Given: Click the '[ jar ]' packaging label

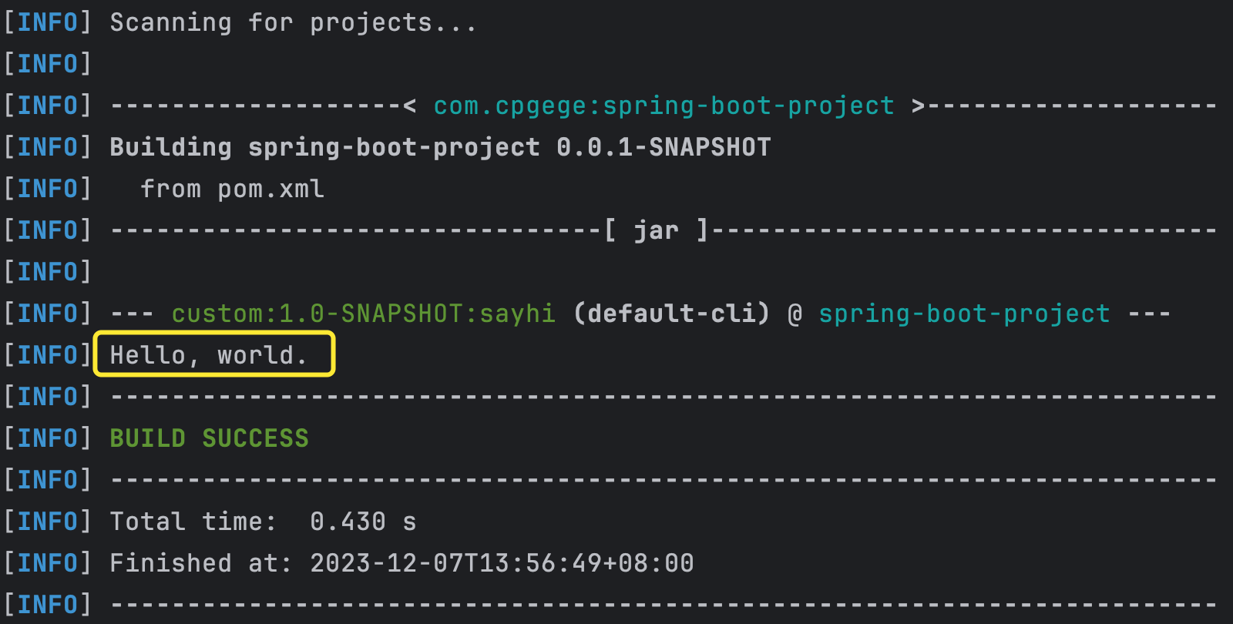Looking at the screenshot, I should (656, 230).
